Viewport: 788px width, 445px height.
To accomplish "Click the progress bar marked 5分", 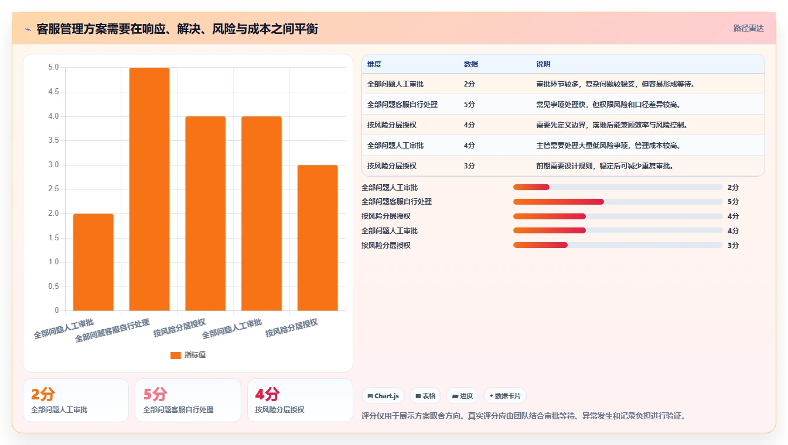I will point(618,202).
